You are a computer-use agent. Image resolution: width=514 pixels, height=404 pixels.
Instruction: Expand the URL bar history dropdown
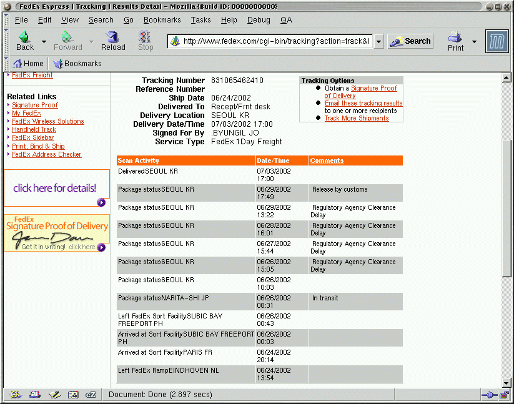pyautogui.click(x=378, y=42)
